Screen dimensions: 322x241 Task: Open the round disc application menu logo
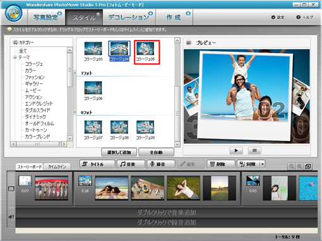[13, 14]
